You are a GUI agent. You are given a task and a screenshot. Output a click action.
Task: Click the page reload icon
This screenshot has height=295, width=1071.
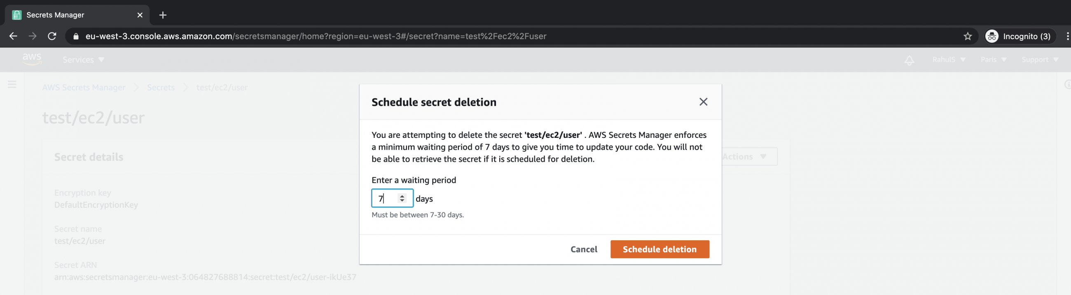(51, 36)
